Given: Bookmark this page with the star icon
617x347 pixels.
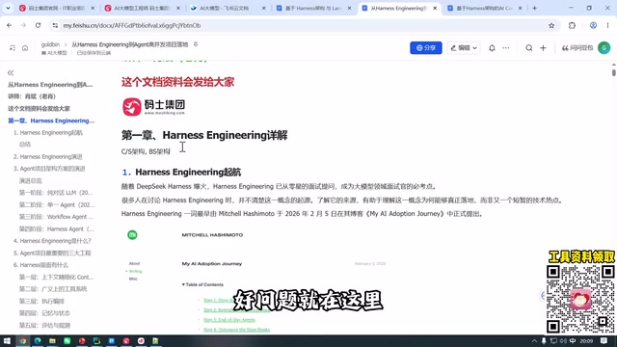Looking at the screenshot, I should pos(551,26).
